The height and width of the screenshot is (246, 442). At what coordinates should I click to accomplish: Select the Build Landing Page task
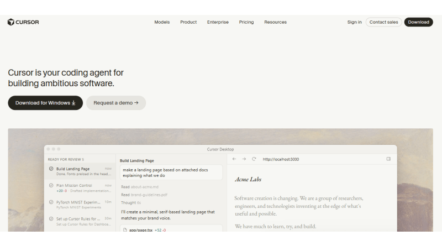tap(80, 171)
